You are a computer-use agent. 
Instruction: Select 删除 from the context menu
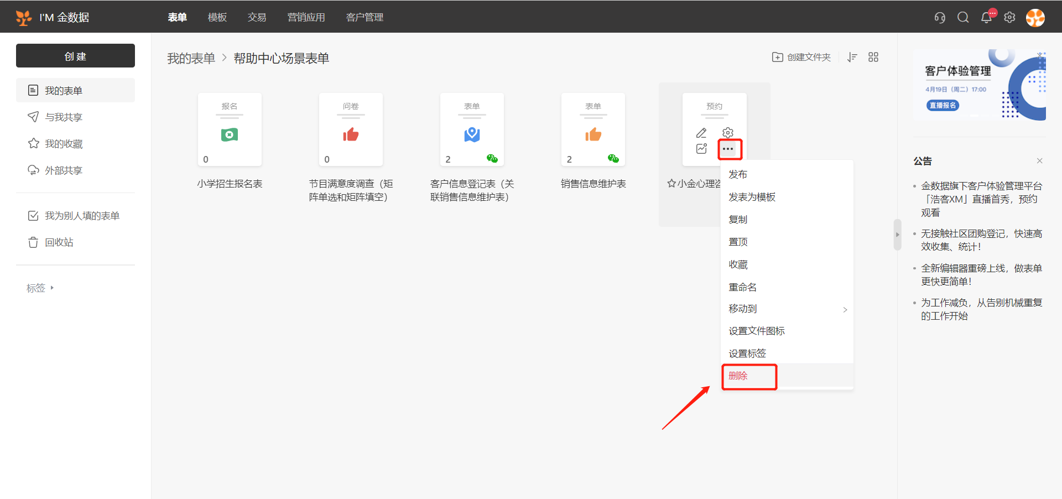pyautogui.click(x=738, y=376)
